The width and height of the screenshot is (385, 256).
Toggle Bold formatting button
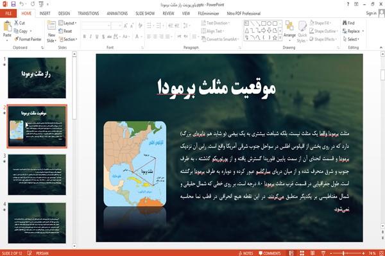pyautogui.click(x=85, y=37)
